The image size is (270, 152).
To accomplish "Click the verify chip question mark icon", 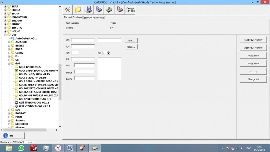I will [120, 10].
